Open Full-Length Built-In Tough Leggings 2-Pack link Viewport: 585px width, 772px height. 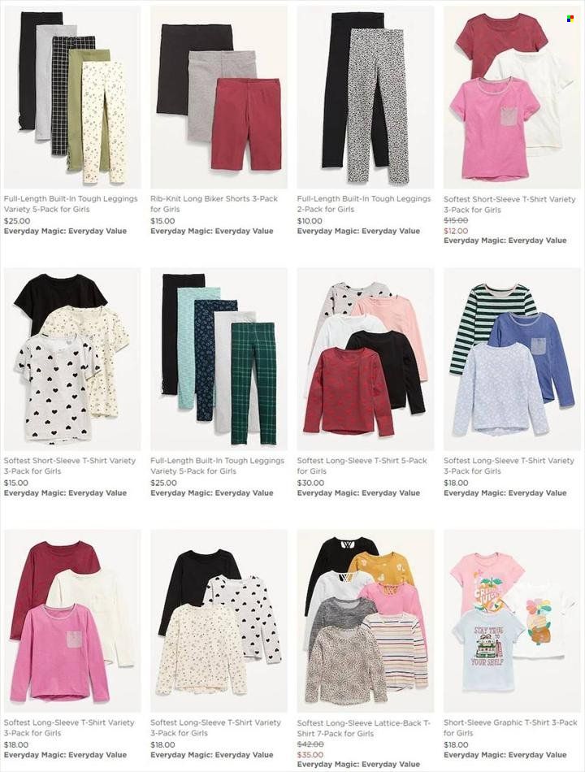coord(364,204)
